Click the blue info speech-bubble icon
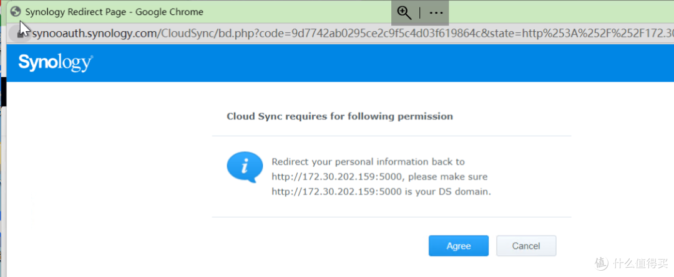This screenshot has width=674, height=277. [245, 167]
